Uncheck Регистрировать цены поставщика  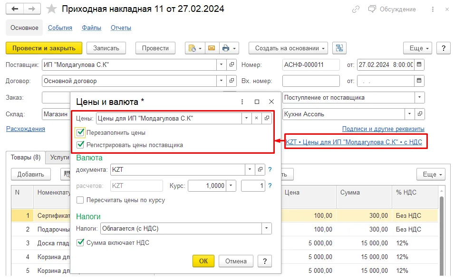coord(80,145)
